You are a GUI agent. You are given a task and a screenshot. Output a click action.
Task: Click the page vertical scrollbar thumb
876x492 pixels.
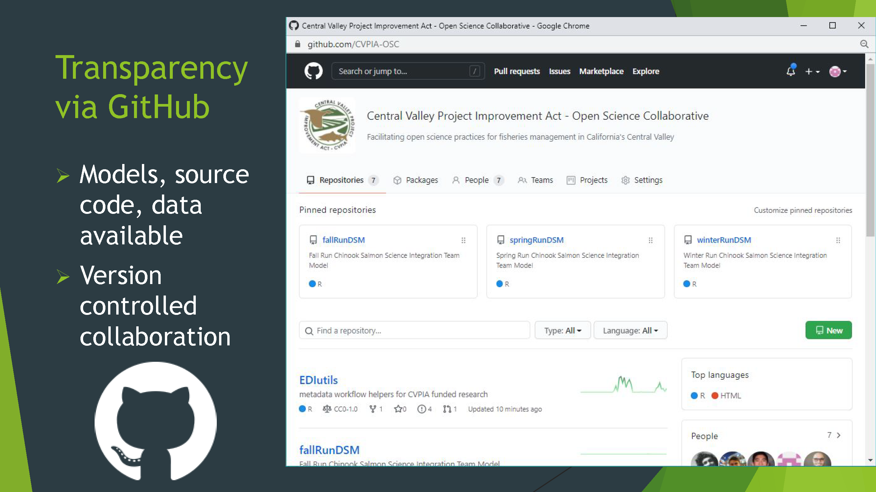point(870,150)
